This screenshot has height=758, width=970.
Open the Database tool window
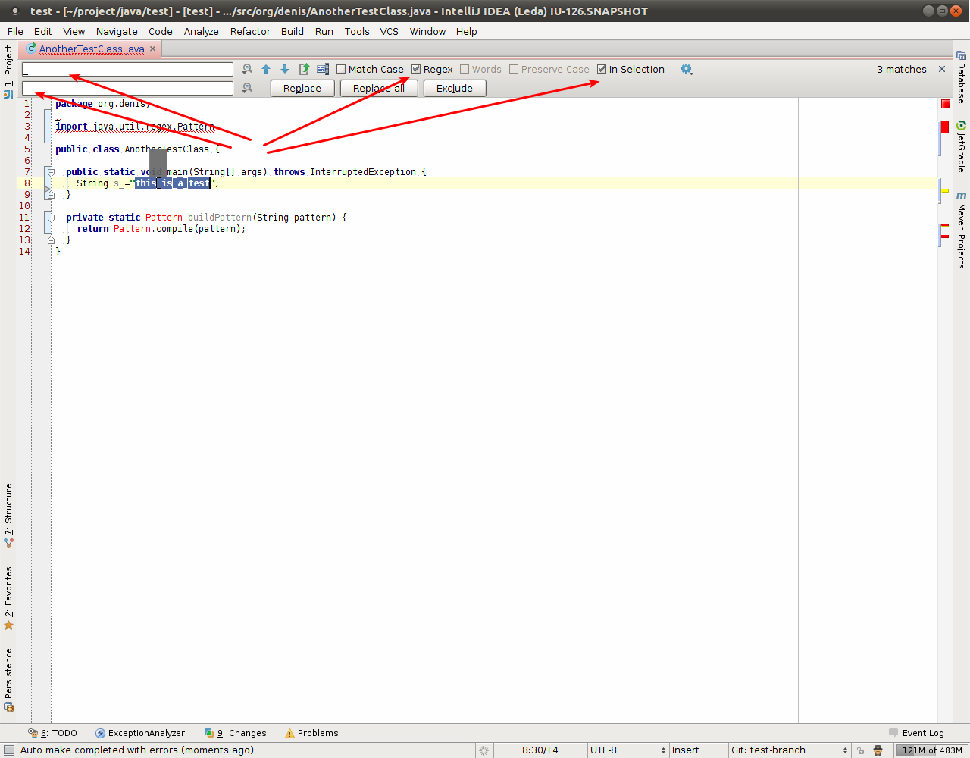(x=961, y=77)
